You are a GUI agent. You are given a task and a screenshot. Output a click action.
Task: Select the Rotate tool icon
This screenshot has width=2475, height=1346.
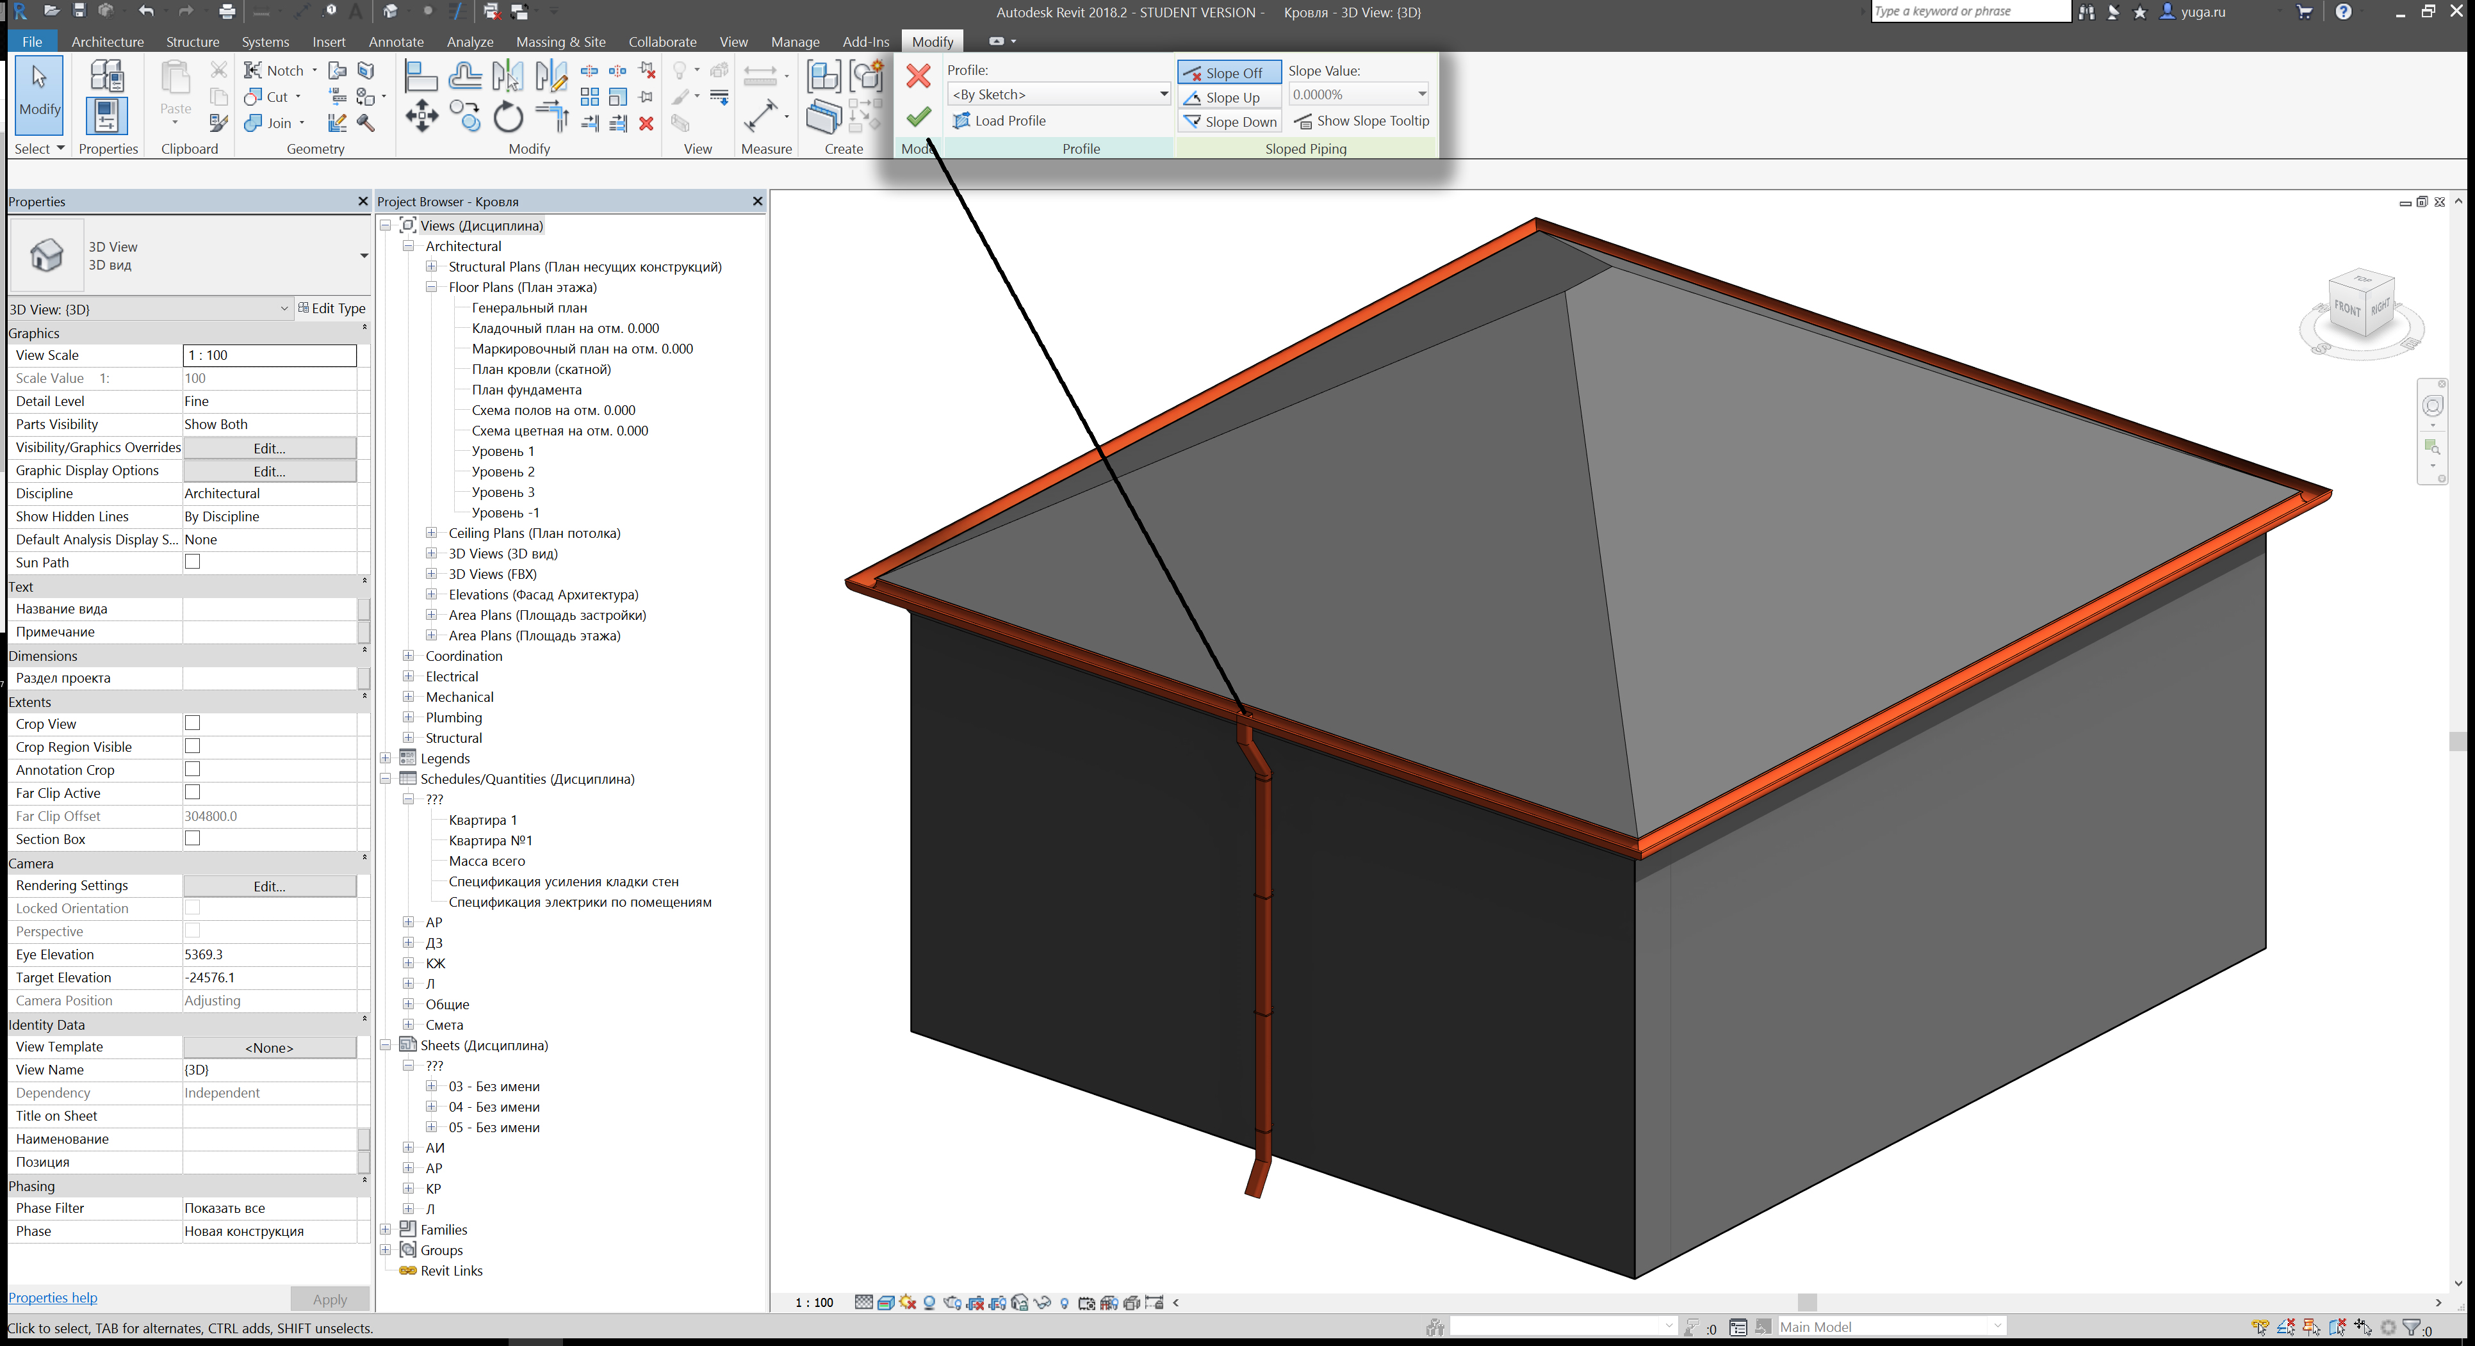click(x=507, y=117)
